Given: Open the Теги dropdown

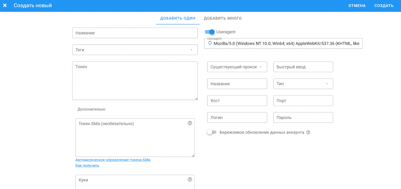Looking at the screenshot, I should (x=135, y=50).
